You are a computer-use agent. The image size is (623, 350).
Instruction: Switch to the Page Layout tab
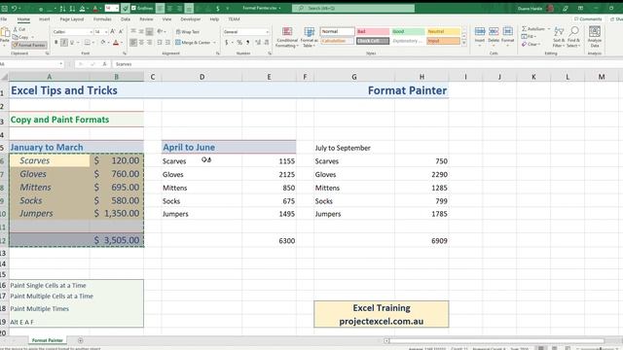tap(71, 19)
